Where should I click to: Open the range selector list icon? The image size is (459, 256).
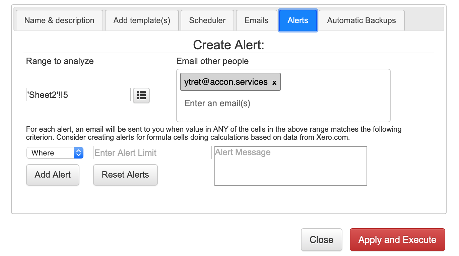(141, 95)
